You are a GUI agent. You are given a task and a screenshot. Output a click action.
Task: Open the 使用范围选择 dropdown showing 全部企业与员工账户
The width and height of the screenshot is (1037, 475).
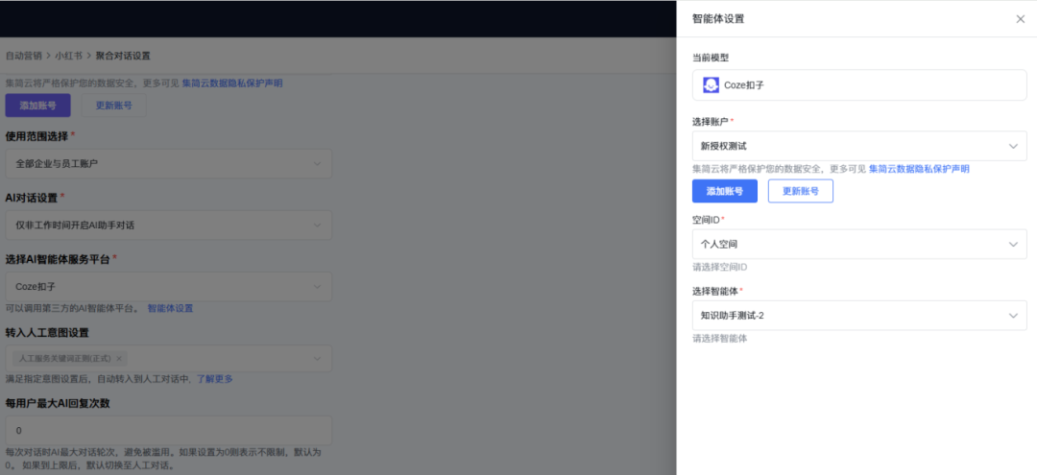click(168, 163)
